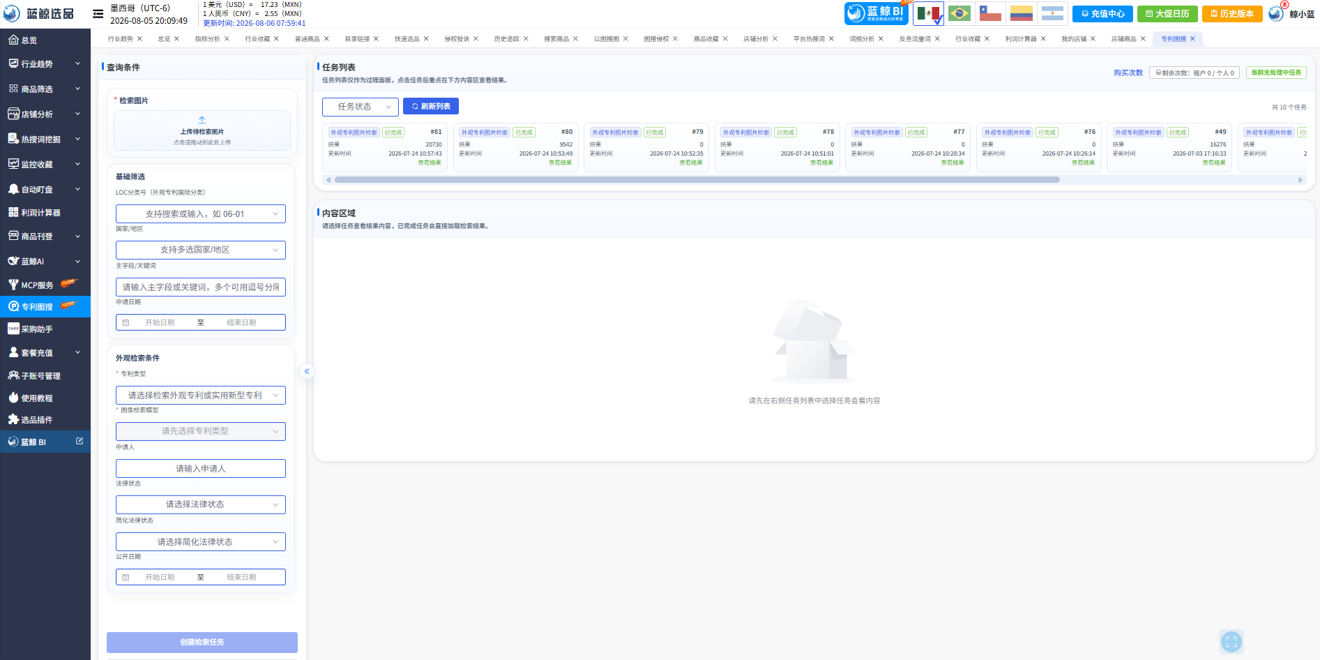Switch to the 指标分析 tab
Viewport: 1320px width, 660px height.
pyautogui.click(x=207, y=39)
